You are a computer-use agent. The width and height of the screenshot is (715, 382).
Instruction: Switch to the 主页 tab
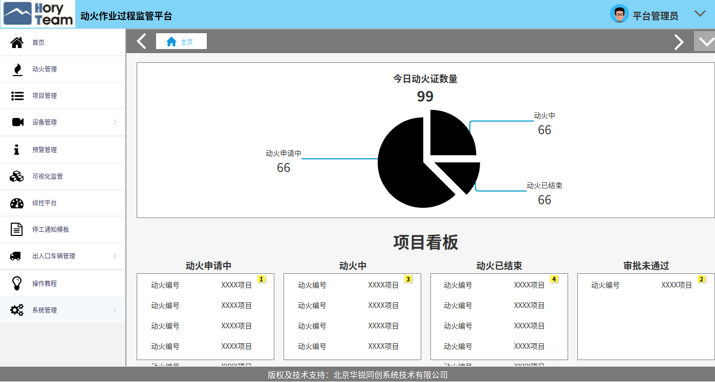181,41
